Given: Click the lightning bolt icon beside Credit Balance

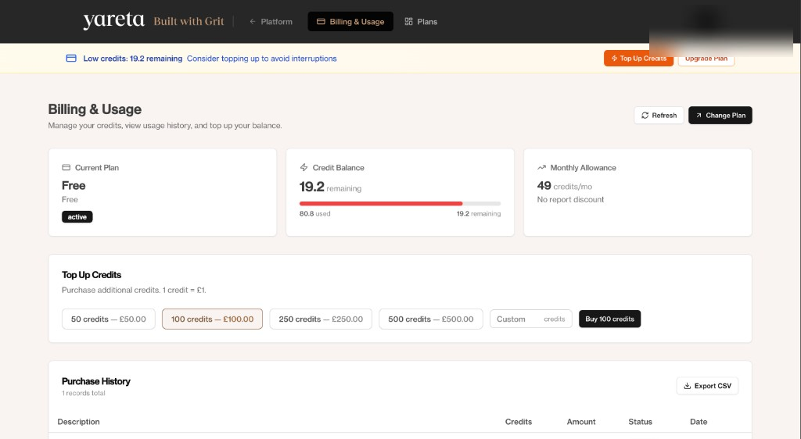Looking at the screenshot, I should pos(304,167).
